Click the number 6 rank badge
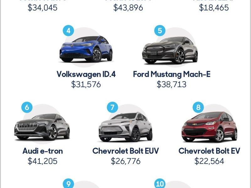The height and width of the screenshot is (188, 251). (27, 107)
